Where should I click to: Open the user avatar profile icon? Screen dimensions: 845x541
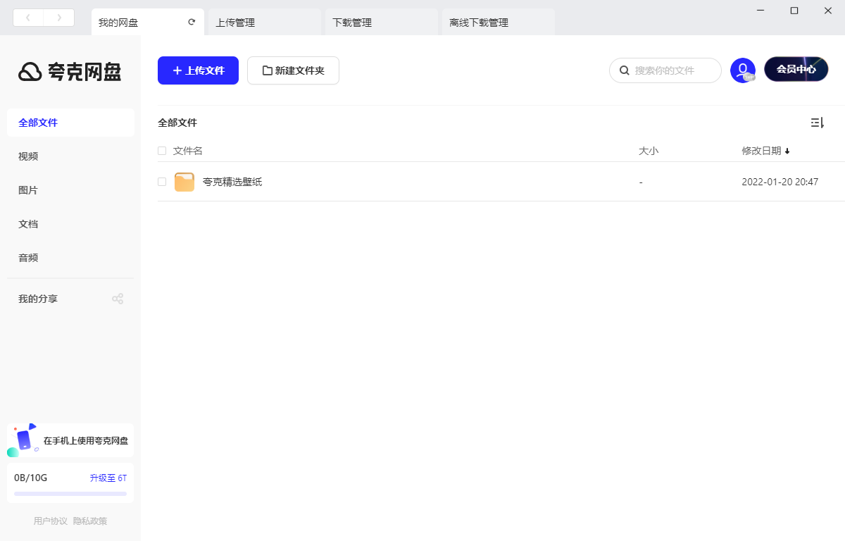coord(742,70)
